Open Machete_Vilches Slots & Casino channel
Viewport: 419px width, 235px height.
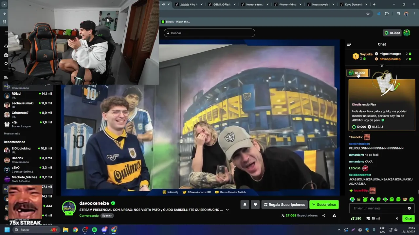(x=28, y=179)
